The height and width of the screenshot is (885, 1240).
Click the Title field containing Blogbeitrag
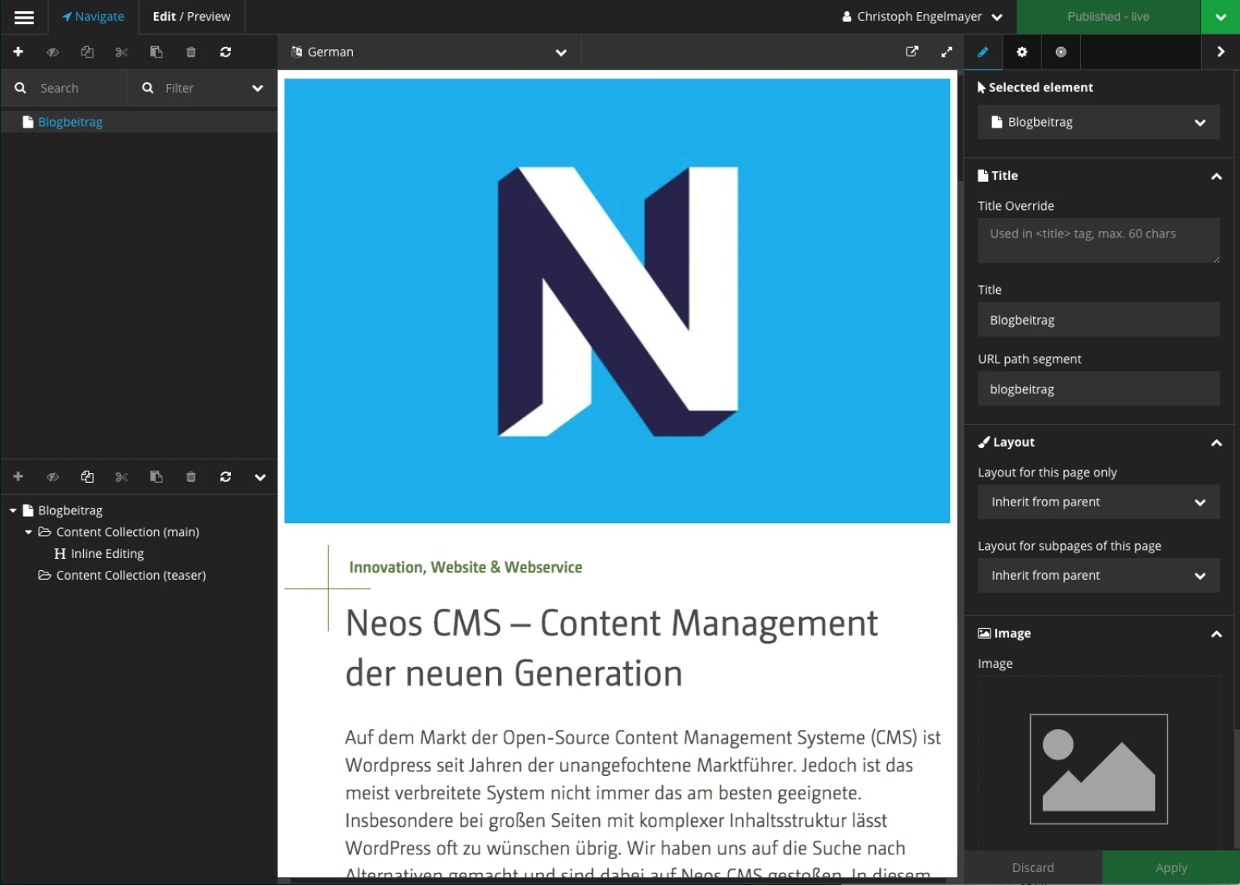[1098, 320]
